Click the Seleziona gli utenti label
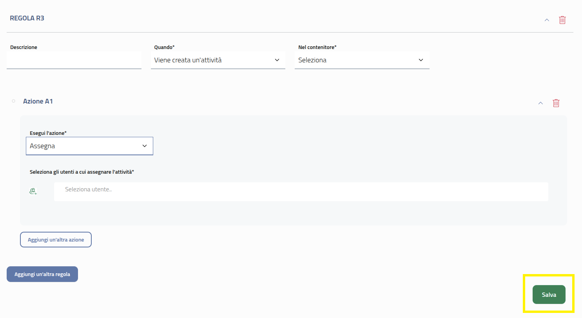 (82, 172)
